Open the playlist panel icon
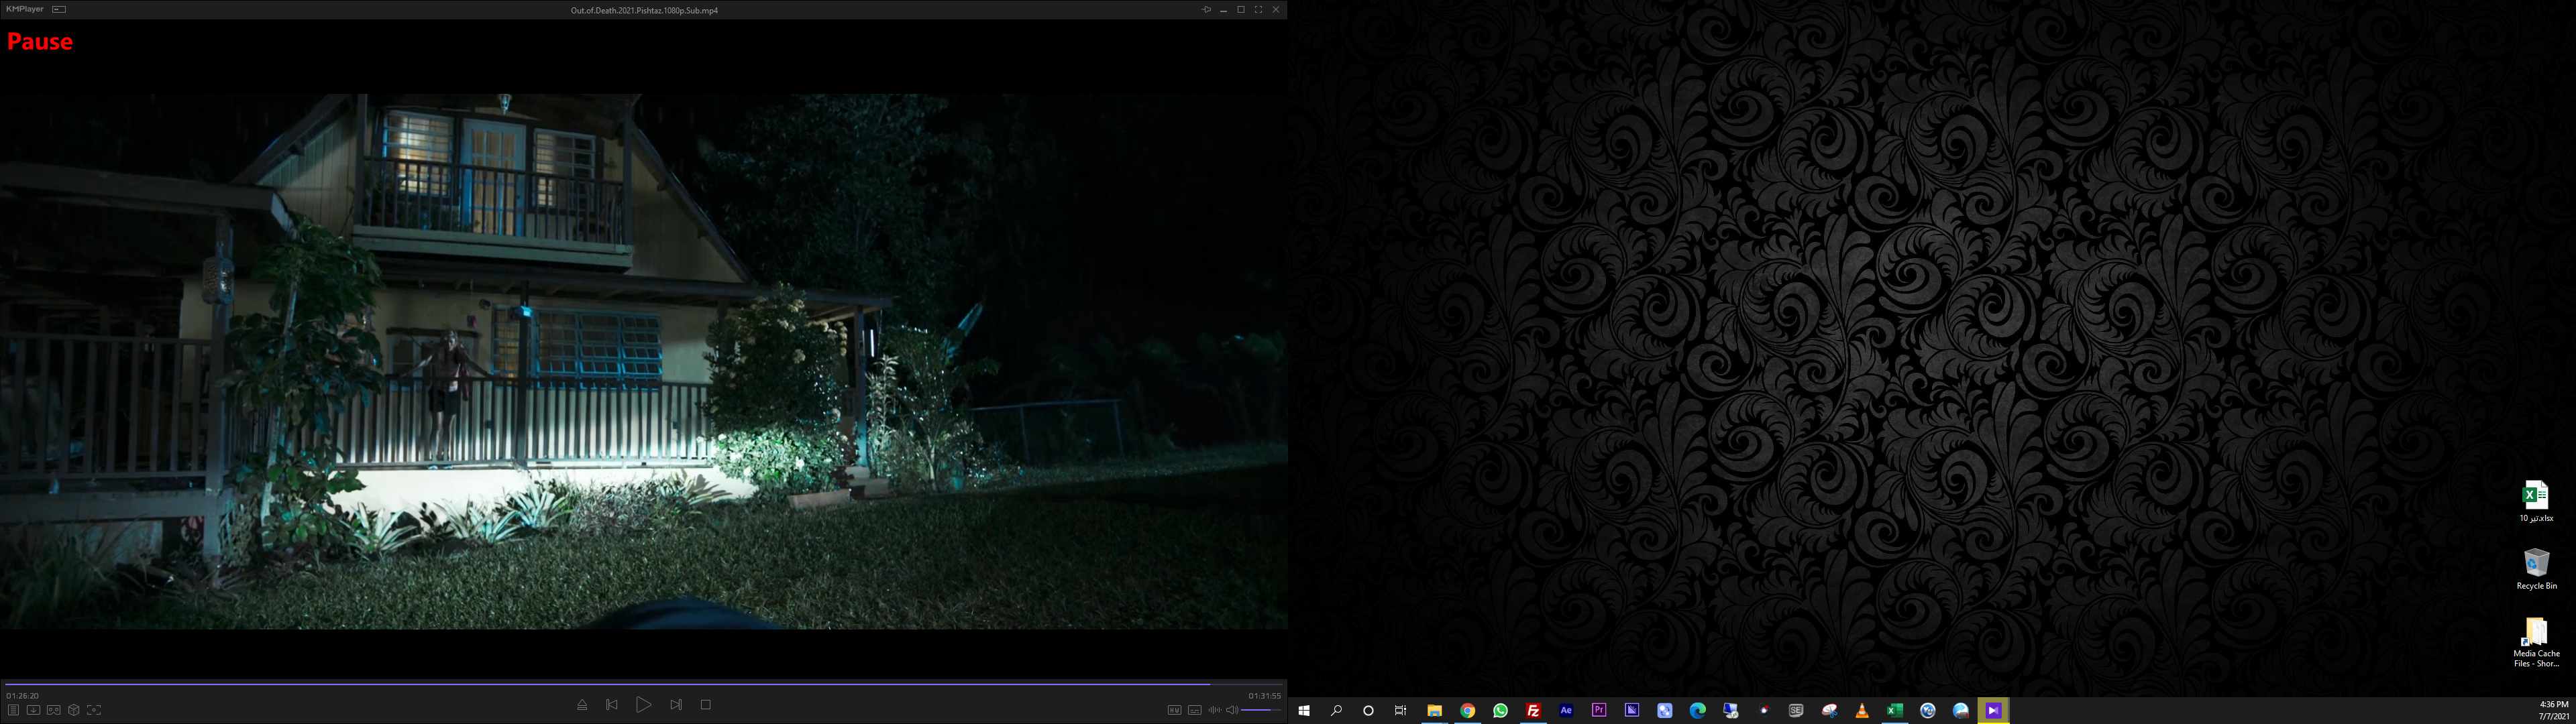This screenshot has width=2576, height=724. click(x=13, y=710)
